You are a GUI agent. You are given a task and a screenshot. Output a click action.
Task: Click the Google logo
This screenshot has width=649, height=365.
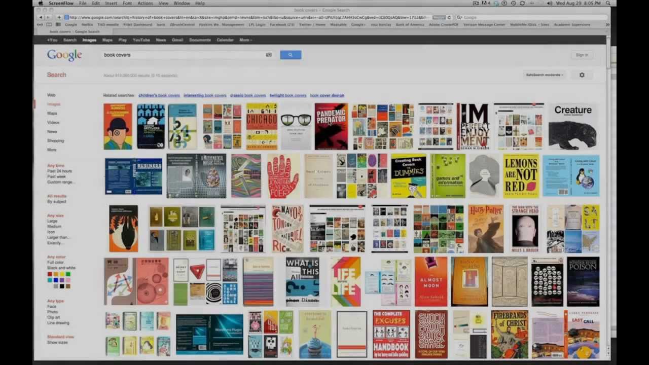(x=64, y=55)
